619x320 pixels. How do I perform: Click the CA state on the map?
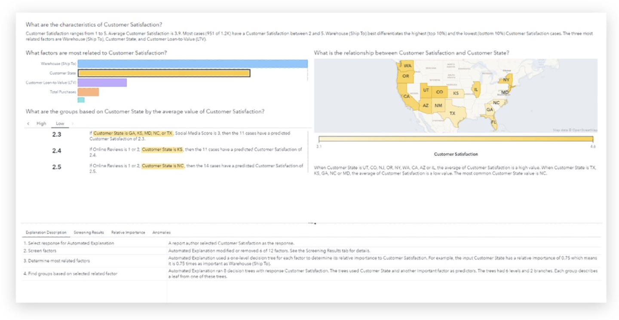407,97
